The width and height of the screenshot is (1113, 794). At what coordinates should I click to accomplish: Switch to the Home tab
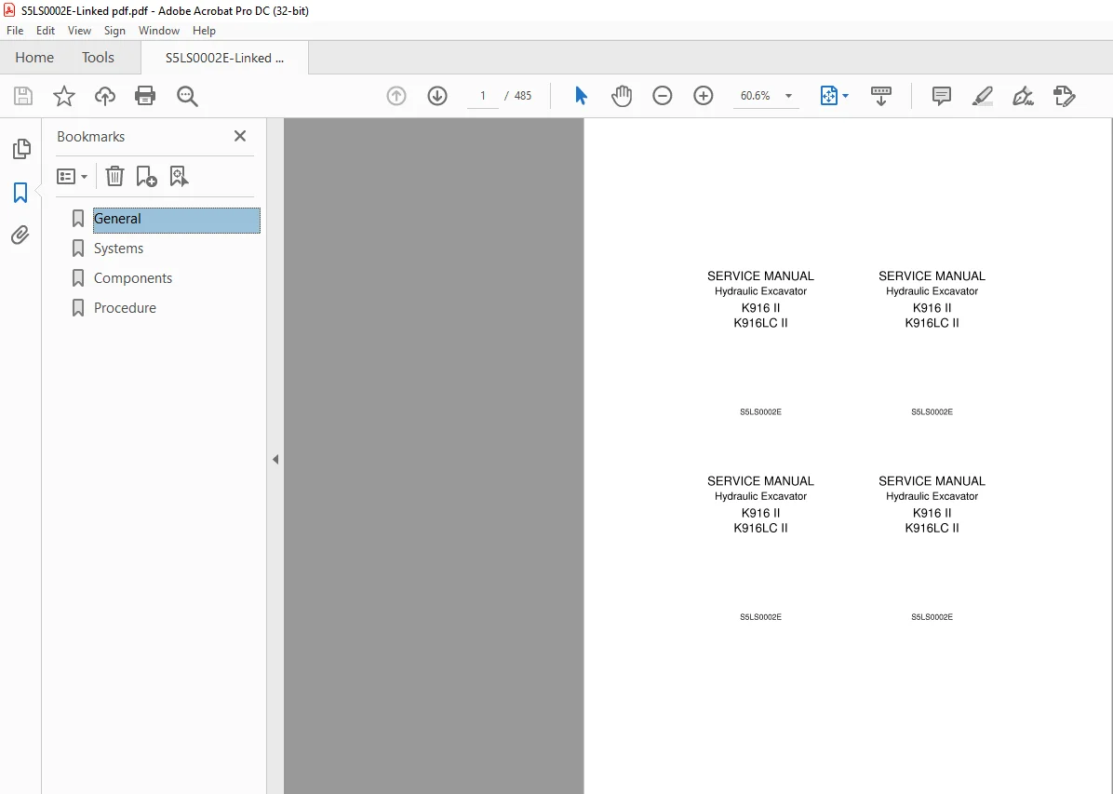pos(34,58)
